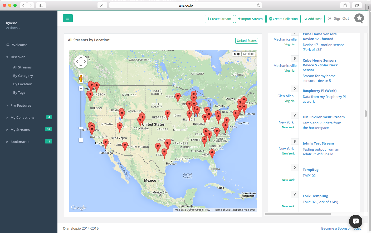Viewport: 371px width, 233px height.
Task: Open the help chat bubble icon
Action: coord(356,221)
